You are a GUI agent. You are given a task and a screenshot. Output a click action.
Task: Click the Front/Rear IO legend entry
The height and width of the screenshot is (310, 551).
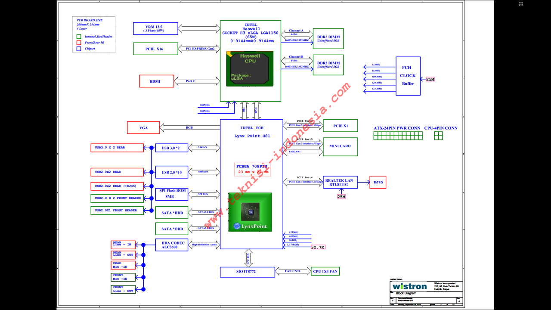tap(90, 43)
